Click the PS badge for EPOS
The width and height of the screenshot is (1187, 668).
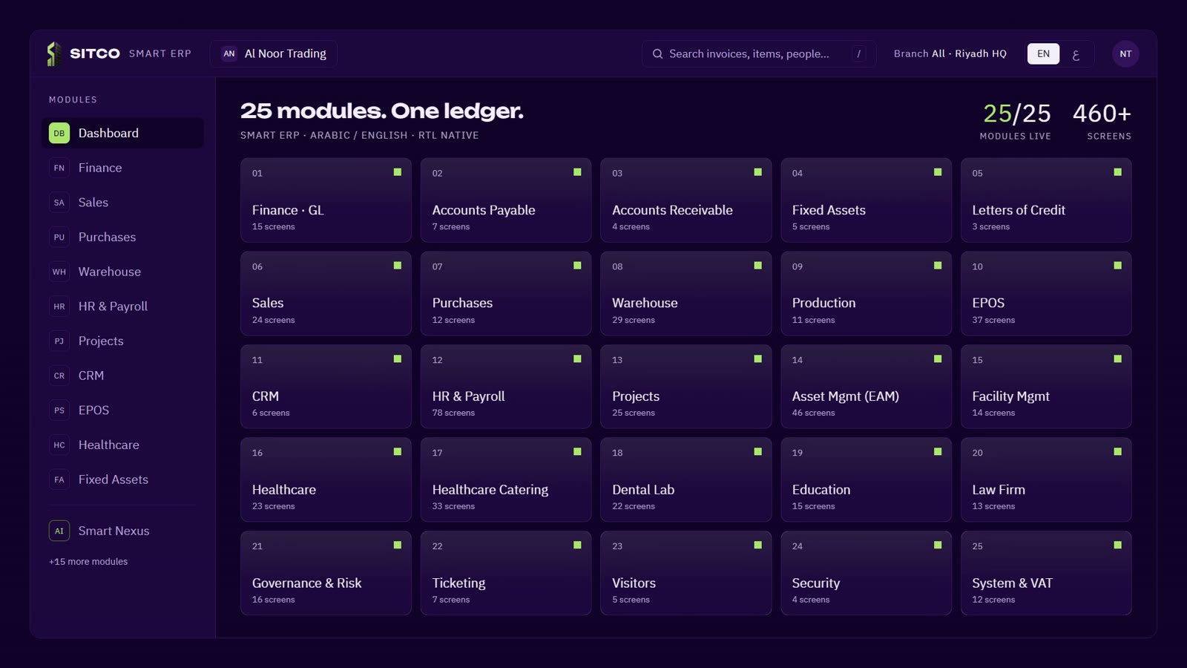pyautogui.click(x=59, y=410)
